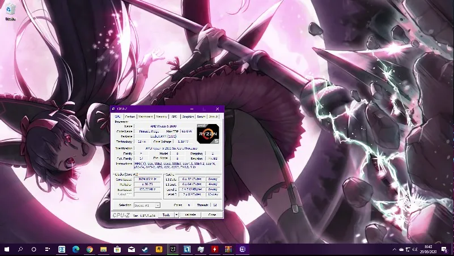This screenshot has width=454, height=256.
Task: Open WinRAR books icon on taskbar
Action: tap(228, 249)
